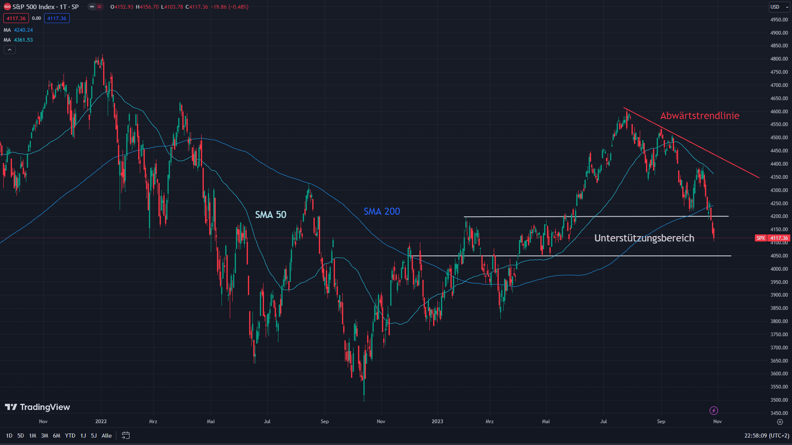Open the USD currency dropdown

click(x=779, y=7)
